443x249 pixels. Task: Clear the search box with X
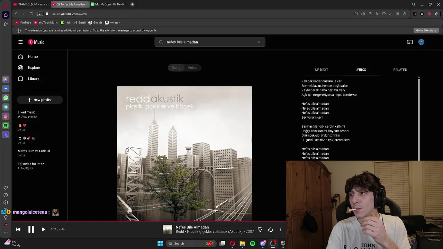click(259, 42)
